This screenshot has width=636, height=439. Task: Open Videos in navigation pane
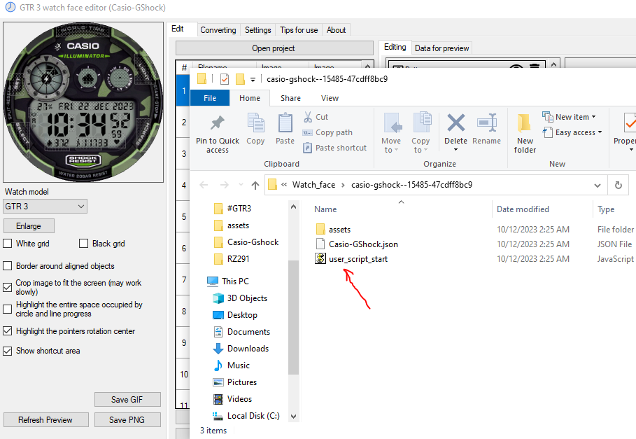point(232,399)
